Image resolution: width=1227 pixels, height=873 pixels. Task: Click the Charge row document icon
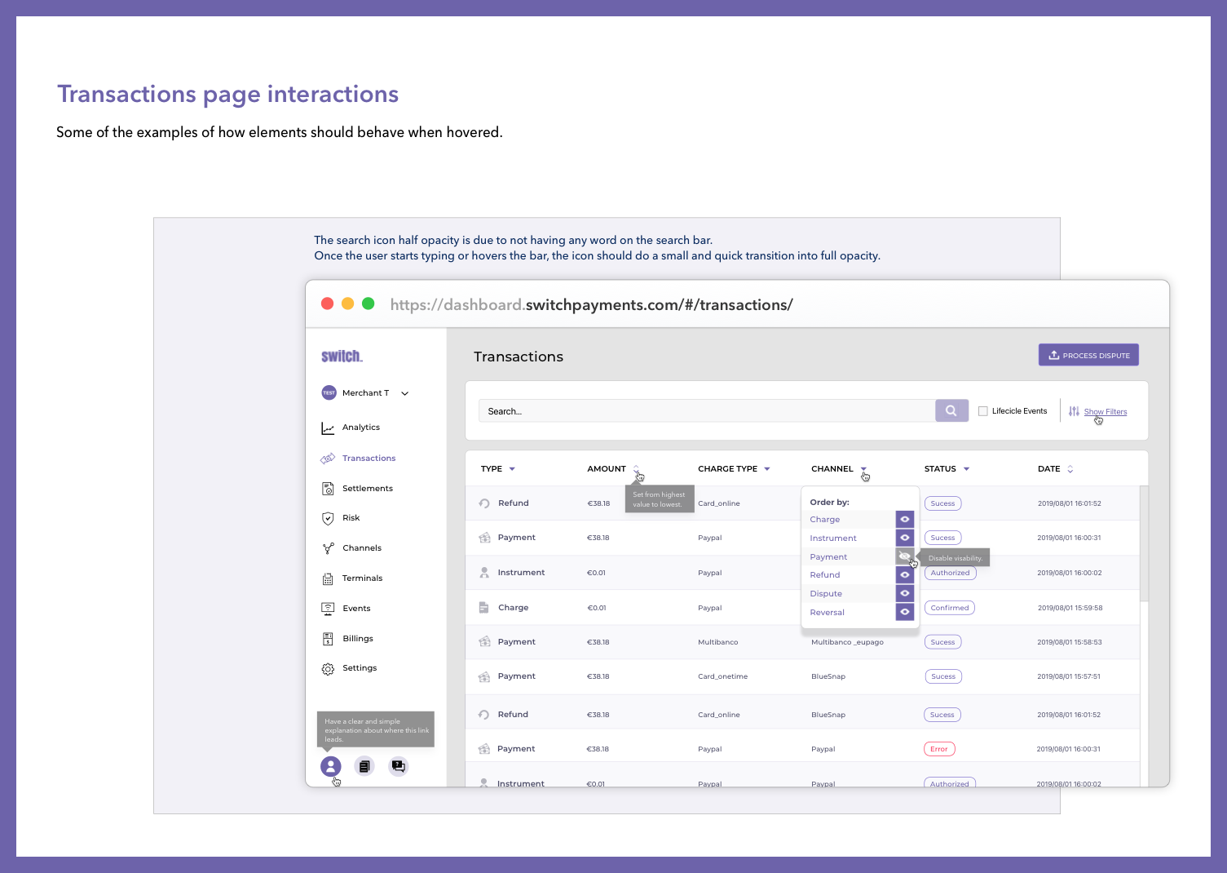pyautogui.click(x=483, y=608)
